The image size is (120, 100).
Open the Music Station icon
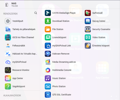coord(48,78)
